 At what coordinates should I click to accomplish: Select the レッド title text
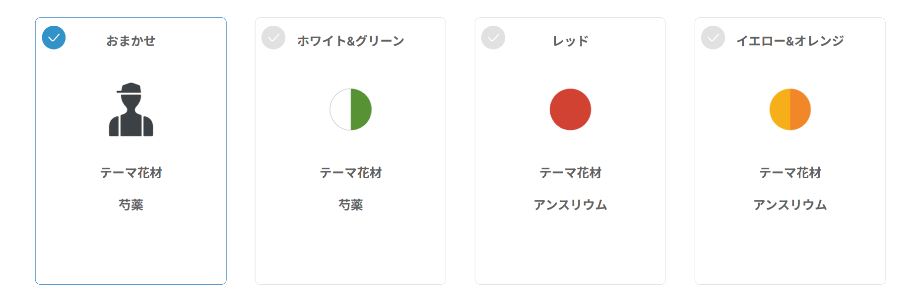pos(571,41)
